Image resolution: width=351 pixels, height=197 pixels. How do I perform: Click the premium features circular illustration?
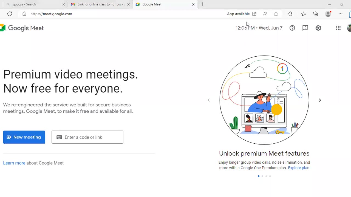coord(264,100)
